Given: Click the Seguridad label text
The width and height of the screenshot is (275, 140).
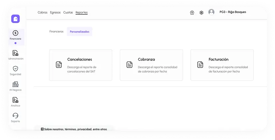Looking at the screenshot, I should coord(15,74).
